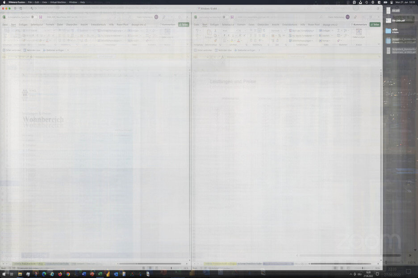Click Zellen verbinden in Leistungen und Preise window
Image resolution: width=418 pixels, height=278 pixels.
point(203,50)
